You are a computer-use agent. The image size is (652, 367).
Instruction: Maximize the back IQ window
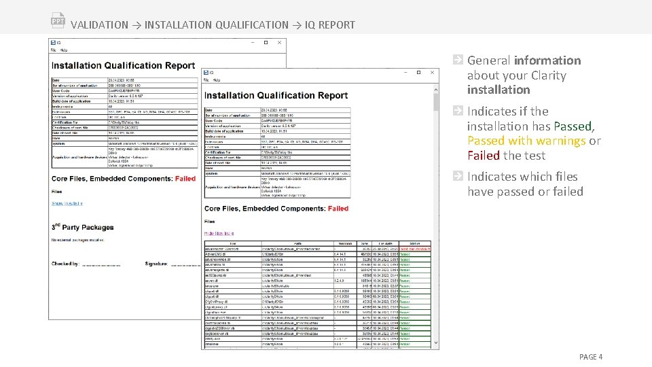click(x=266, y=42)
